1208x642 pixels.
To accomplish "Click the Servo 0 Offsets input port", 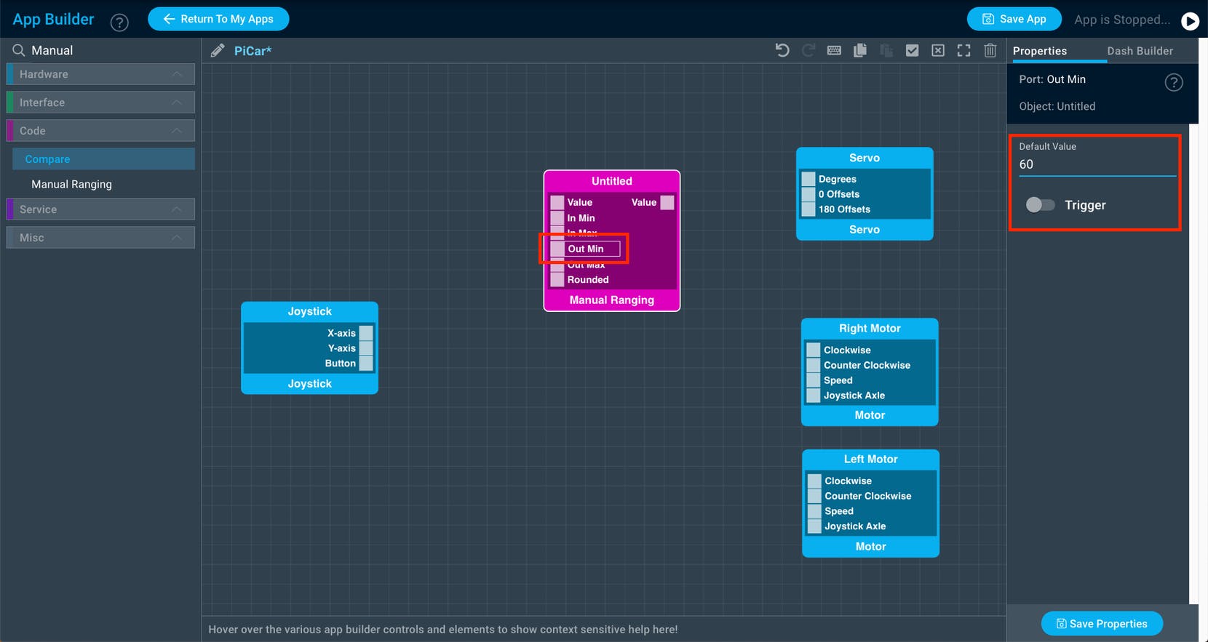I will pyautogui.click(x=808, y=194).
